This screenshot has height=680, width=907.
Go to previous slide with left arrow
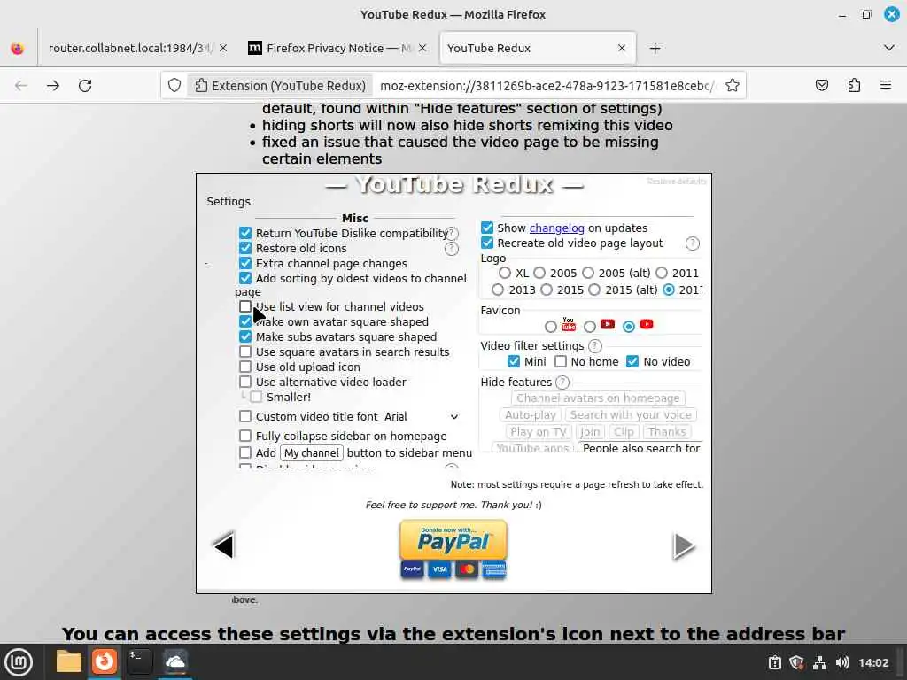pos(223,545)
